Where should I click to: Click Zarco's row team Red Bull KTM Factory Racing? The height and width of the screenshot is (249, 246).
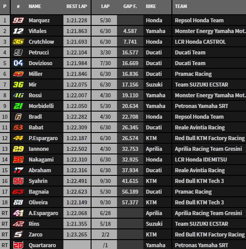(x=209, y=235)
